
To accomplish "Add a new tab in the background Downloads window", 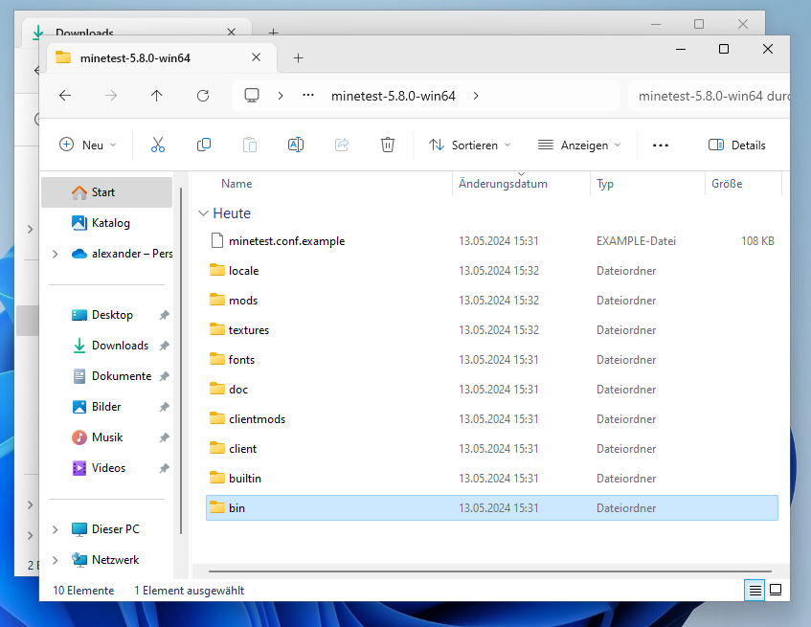I will (273, 32).
